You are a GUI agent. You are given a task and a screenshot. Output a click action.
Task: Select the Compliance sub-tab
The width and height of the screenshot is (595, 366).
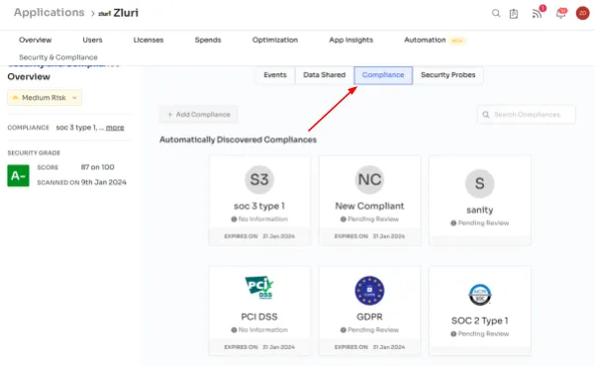[x=383, y=75]
